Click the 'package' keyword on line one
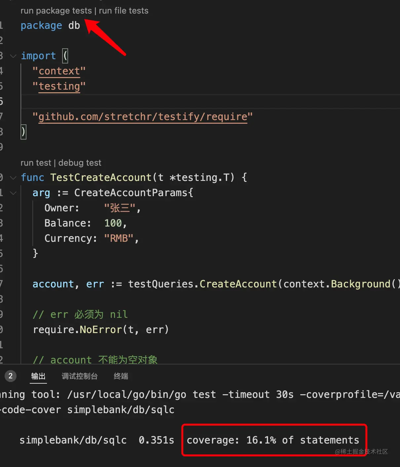400x467 pixels. pyautogui.click(x=41, y=25)
